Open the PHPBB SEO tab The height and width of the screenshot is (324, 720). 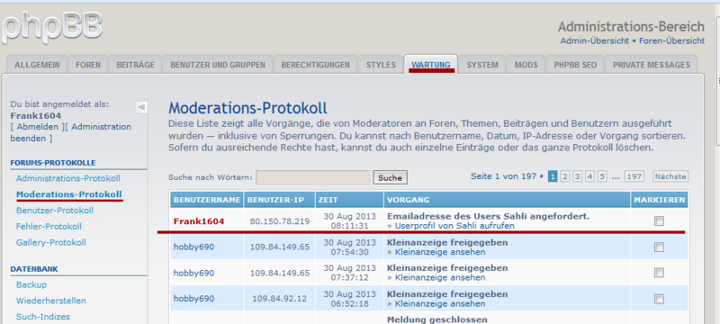point(575,65)
